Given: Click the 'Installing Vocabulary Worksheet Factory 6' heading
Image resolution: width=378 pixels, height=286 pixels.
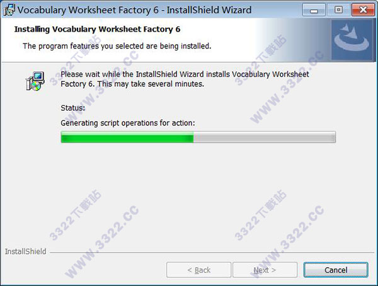Looking at the screenshot, I should point(97,29).
